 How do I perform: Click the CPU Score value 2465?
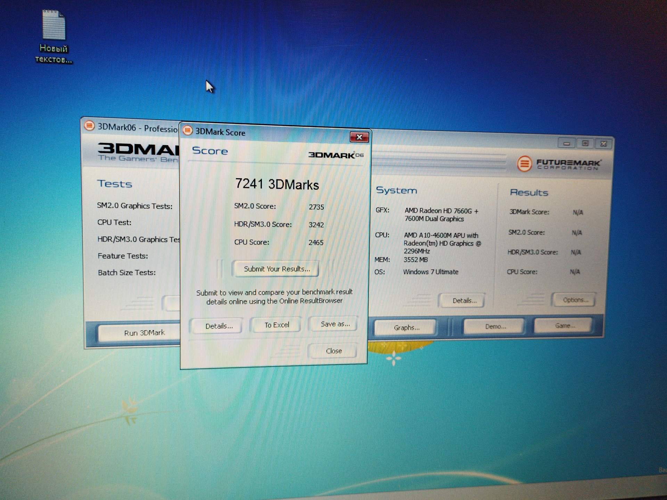(316, 242)
